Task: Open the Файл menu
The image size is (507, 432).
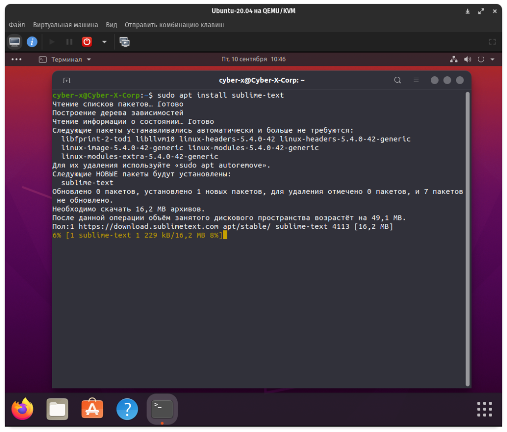Action: [x=17, y=25]
